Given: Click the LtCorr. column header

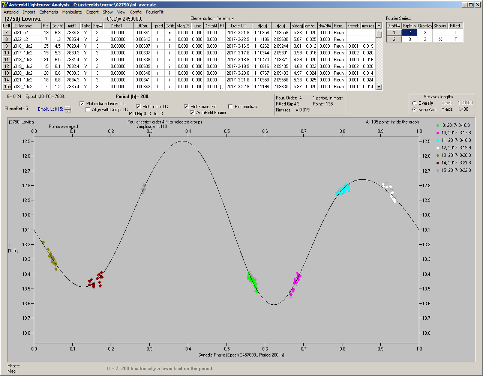Looking at the screenshot, I should pos(142,26).
